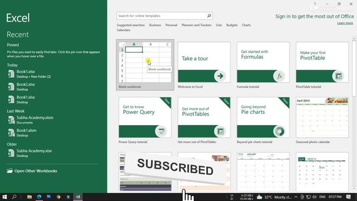
Task: Select the Budgets suggested search
Action: [x=232, y=25]
